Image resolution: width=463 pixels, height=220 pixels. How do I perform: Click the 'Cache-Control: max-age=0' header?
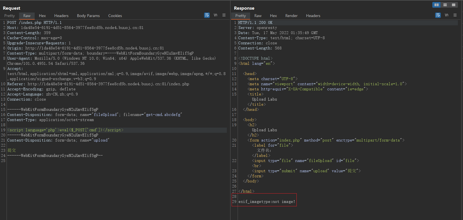tap(34, 38)
